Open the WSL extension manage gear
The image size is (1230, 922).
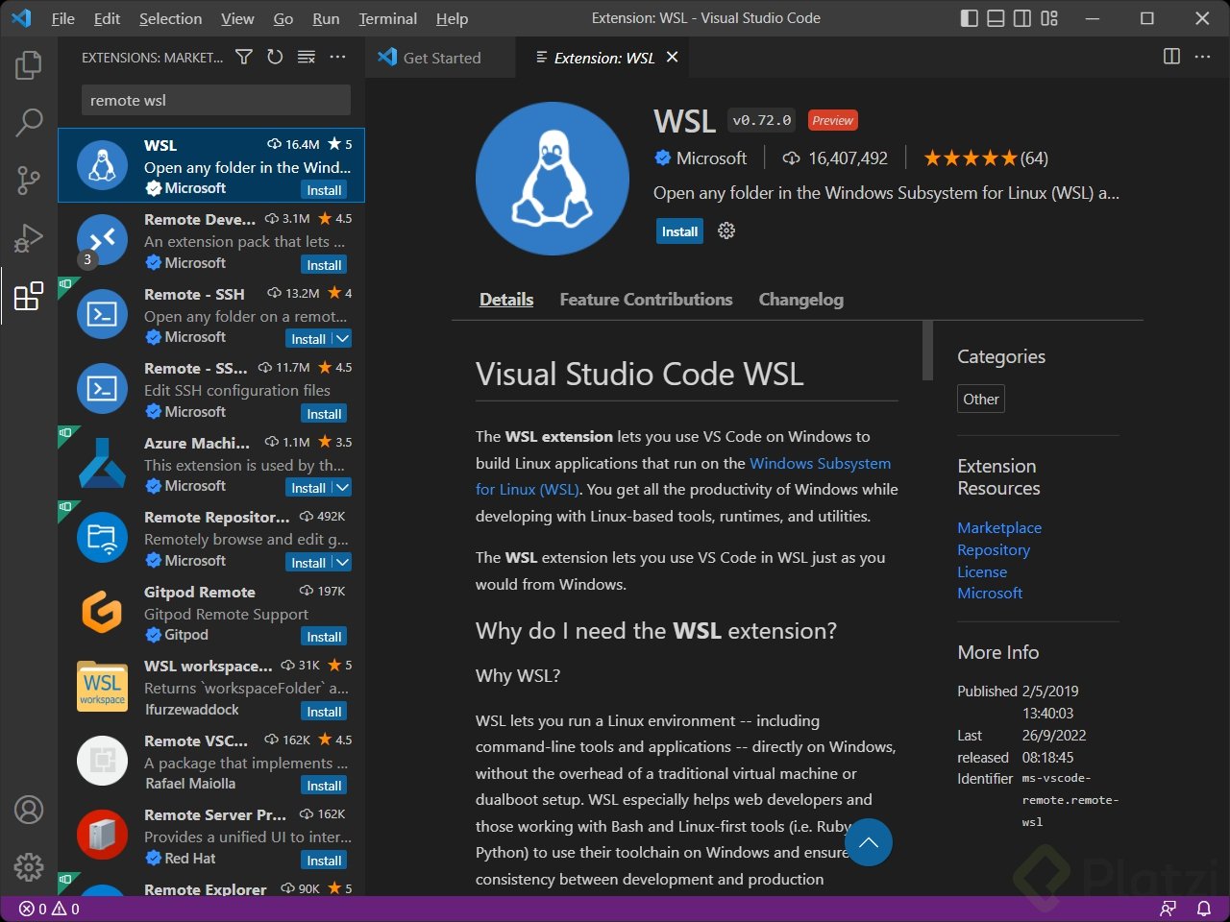click(x=726, y=230)
